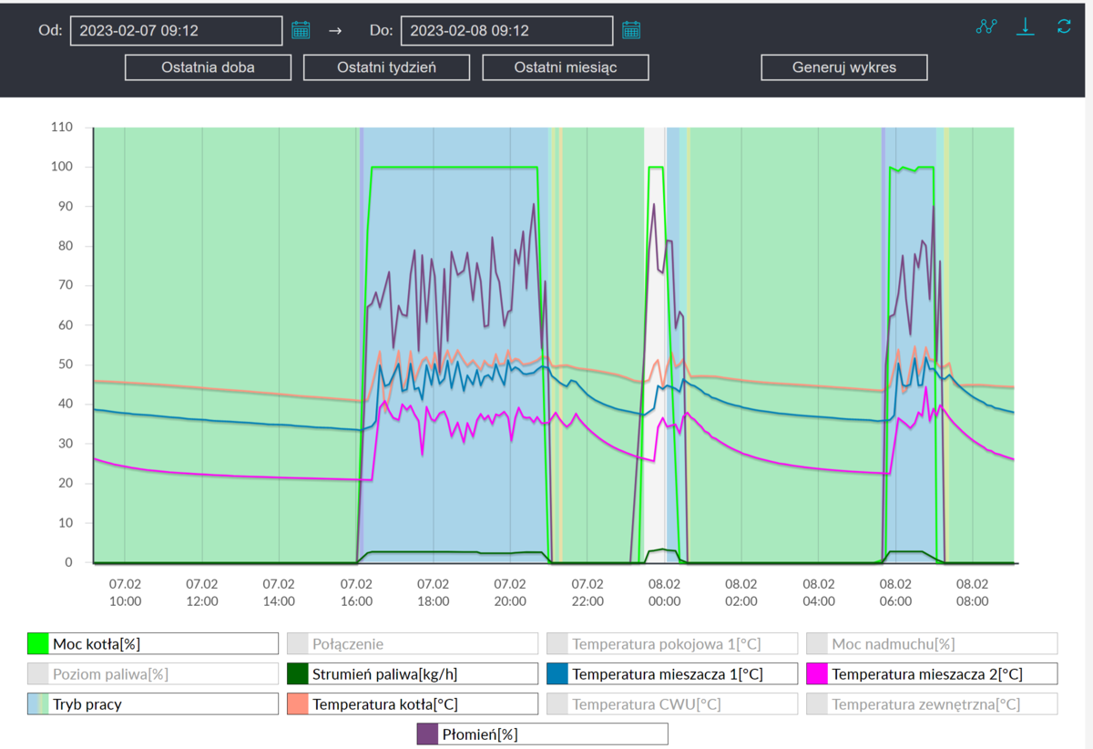This screenshot has height=749, width=1093.
Task: Toggle the Moc kotła[%] series
Action: pos(153,644)
